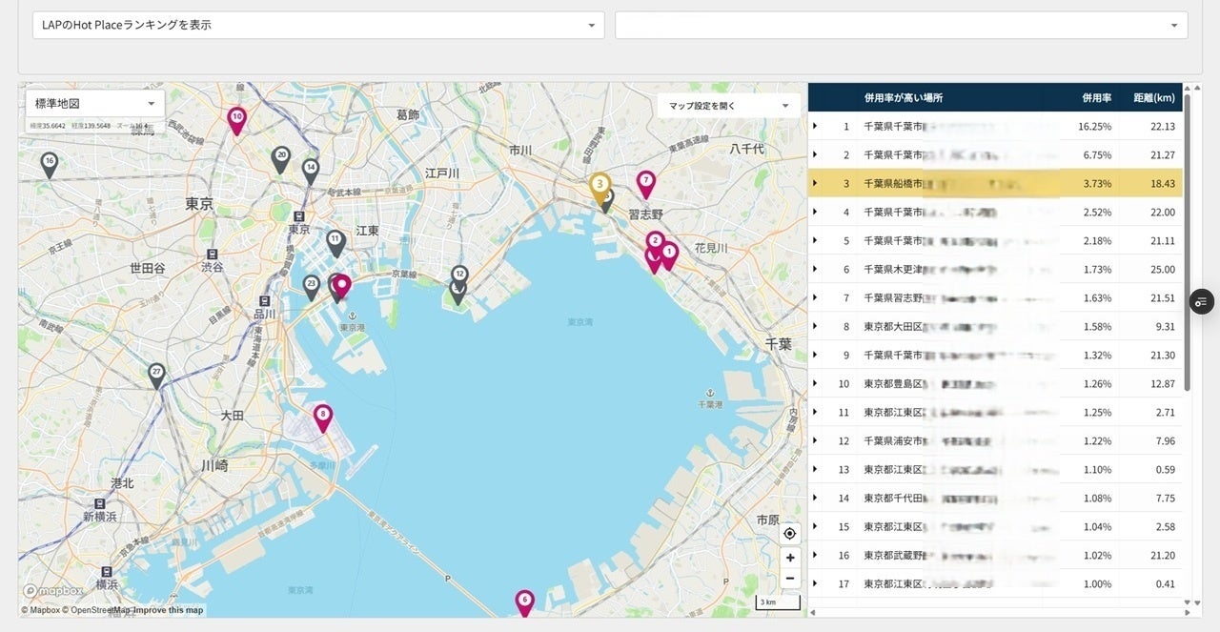Zoom out the map with minus button
This screenshot has height=632, width=1220.
click(789, 579)
